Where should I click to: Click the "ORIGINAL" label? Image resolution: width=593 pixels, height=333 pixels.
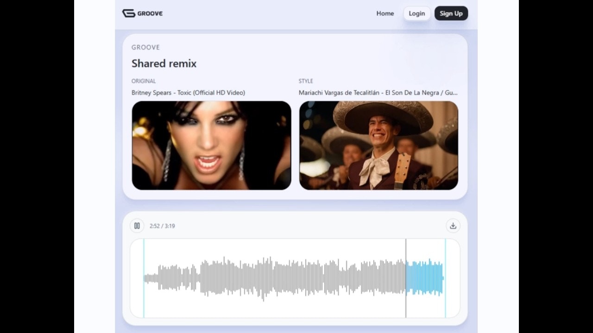click(x=144, y=81)
